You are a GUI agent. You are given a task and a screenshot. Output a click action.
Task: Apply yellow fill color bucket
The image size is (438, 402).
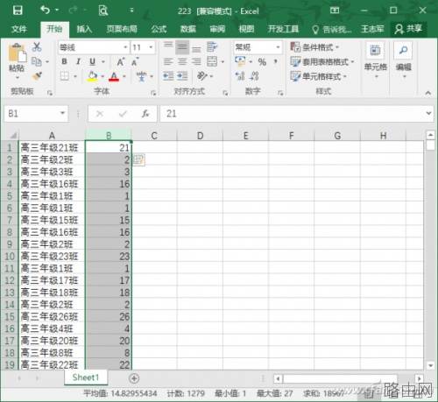[x=92, y=76]
